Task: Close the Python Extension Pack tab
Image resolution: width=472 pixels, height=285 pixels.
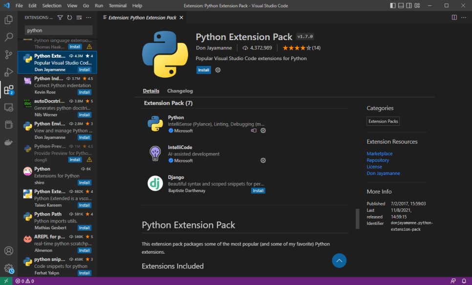Action: point(181,18)
